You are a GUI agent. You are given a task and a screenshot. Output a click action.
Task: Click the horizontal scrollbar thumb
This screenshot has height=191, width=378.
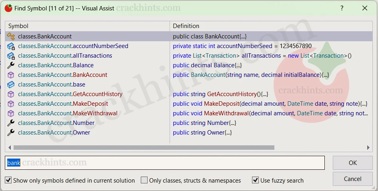(x=144, y=147)
